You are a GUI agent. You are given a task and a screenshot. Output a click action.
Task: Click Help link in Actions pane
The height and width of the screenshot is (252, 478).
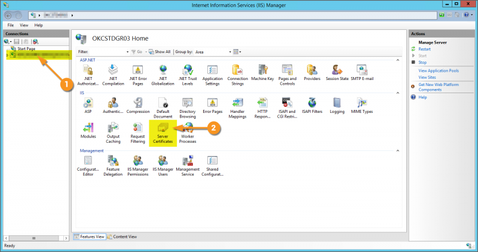pos(422,97)
